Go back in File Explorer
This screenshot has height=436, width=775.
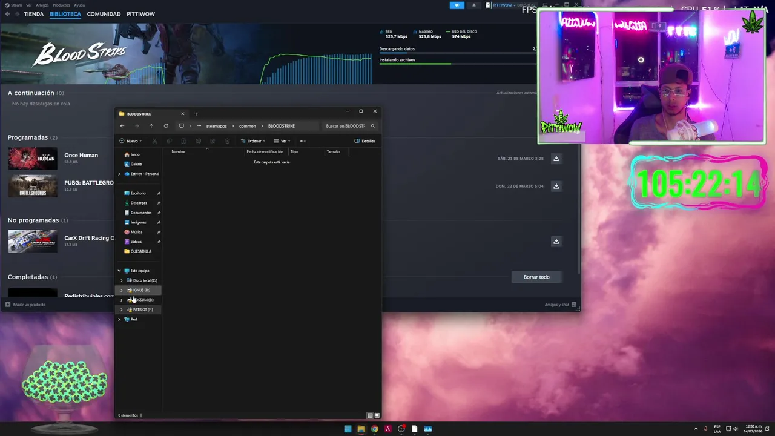coord(122,126)
